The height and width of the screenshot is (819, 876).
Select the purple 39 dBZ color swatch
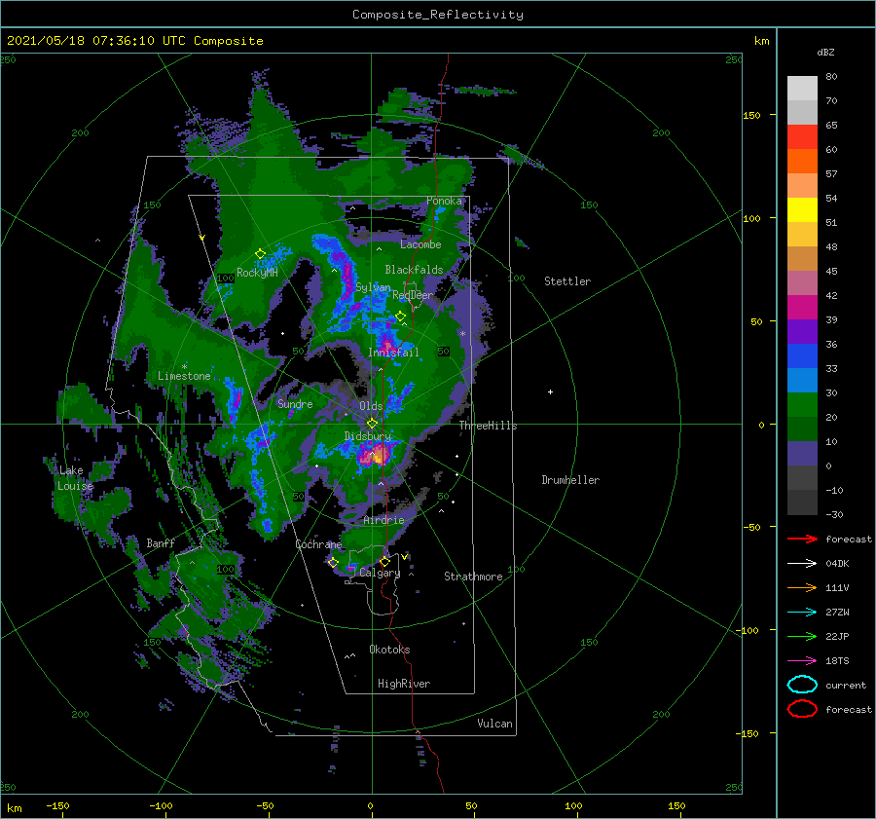[802, 331]
